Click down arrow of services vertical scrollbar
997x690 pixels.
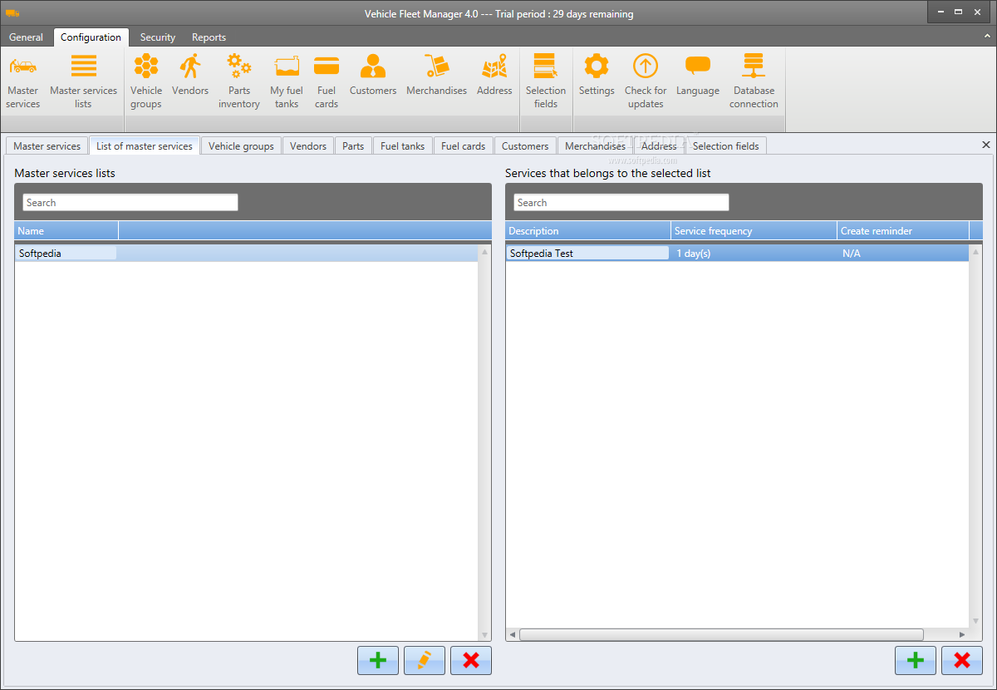[x=976, y=621]
